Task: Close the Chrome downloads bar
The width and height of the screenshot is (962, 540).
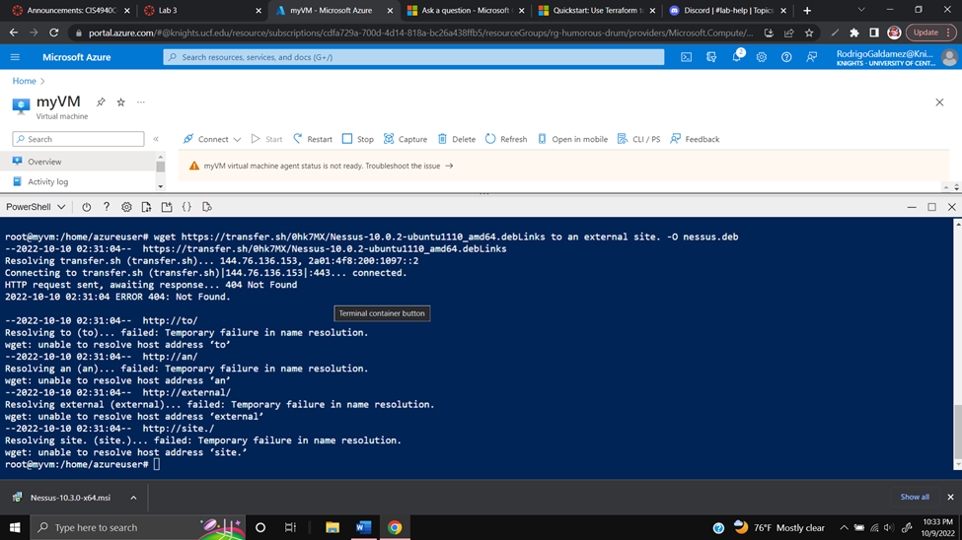Action: (950, 497)
